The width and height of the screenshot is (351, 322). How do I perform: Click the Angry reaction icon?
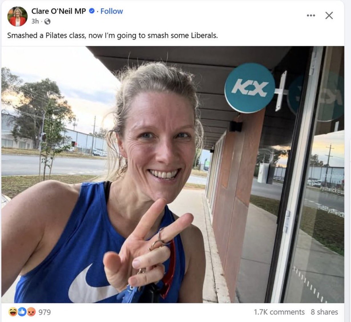tap(31, 312)
